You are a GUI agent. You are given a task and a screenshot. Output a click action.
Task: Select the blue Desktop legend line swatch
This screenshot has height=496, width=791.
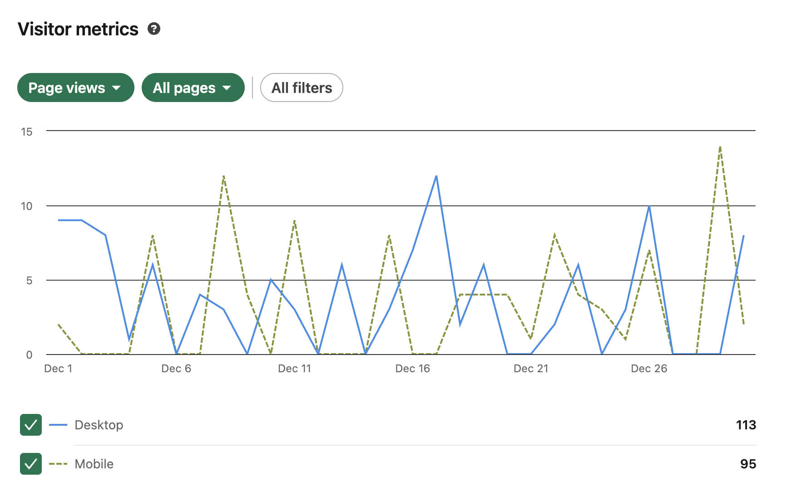pos(58,425)
